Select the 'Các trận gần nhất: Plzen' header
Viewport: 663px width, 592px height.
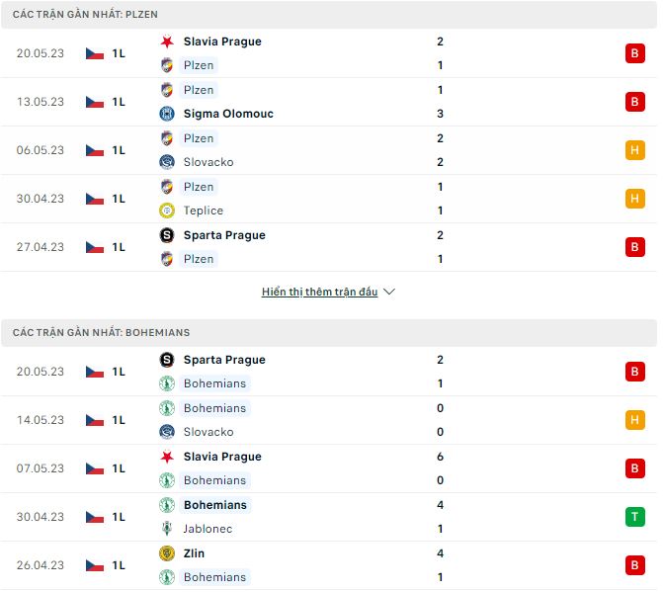click(x=85, y=15)
